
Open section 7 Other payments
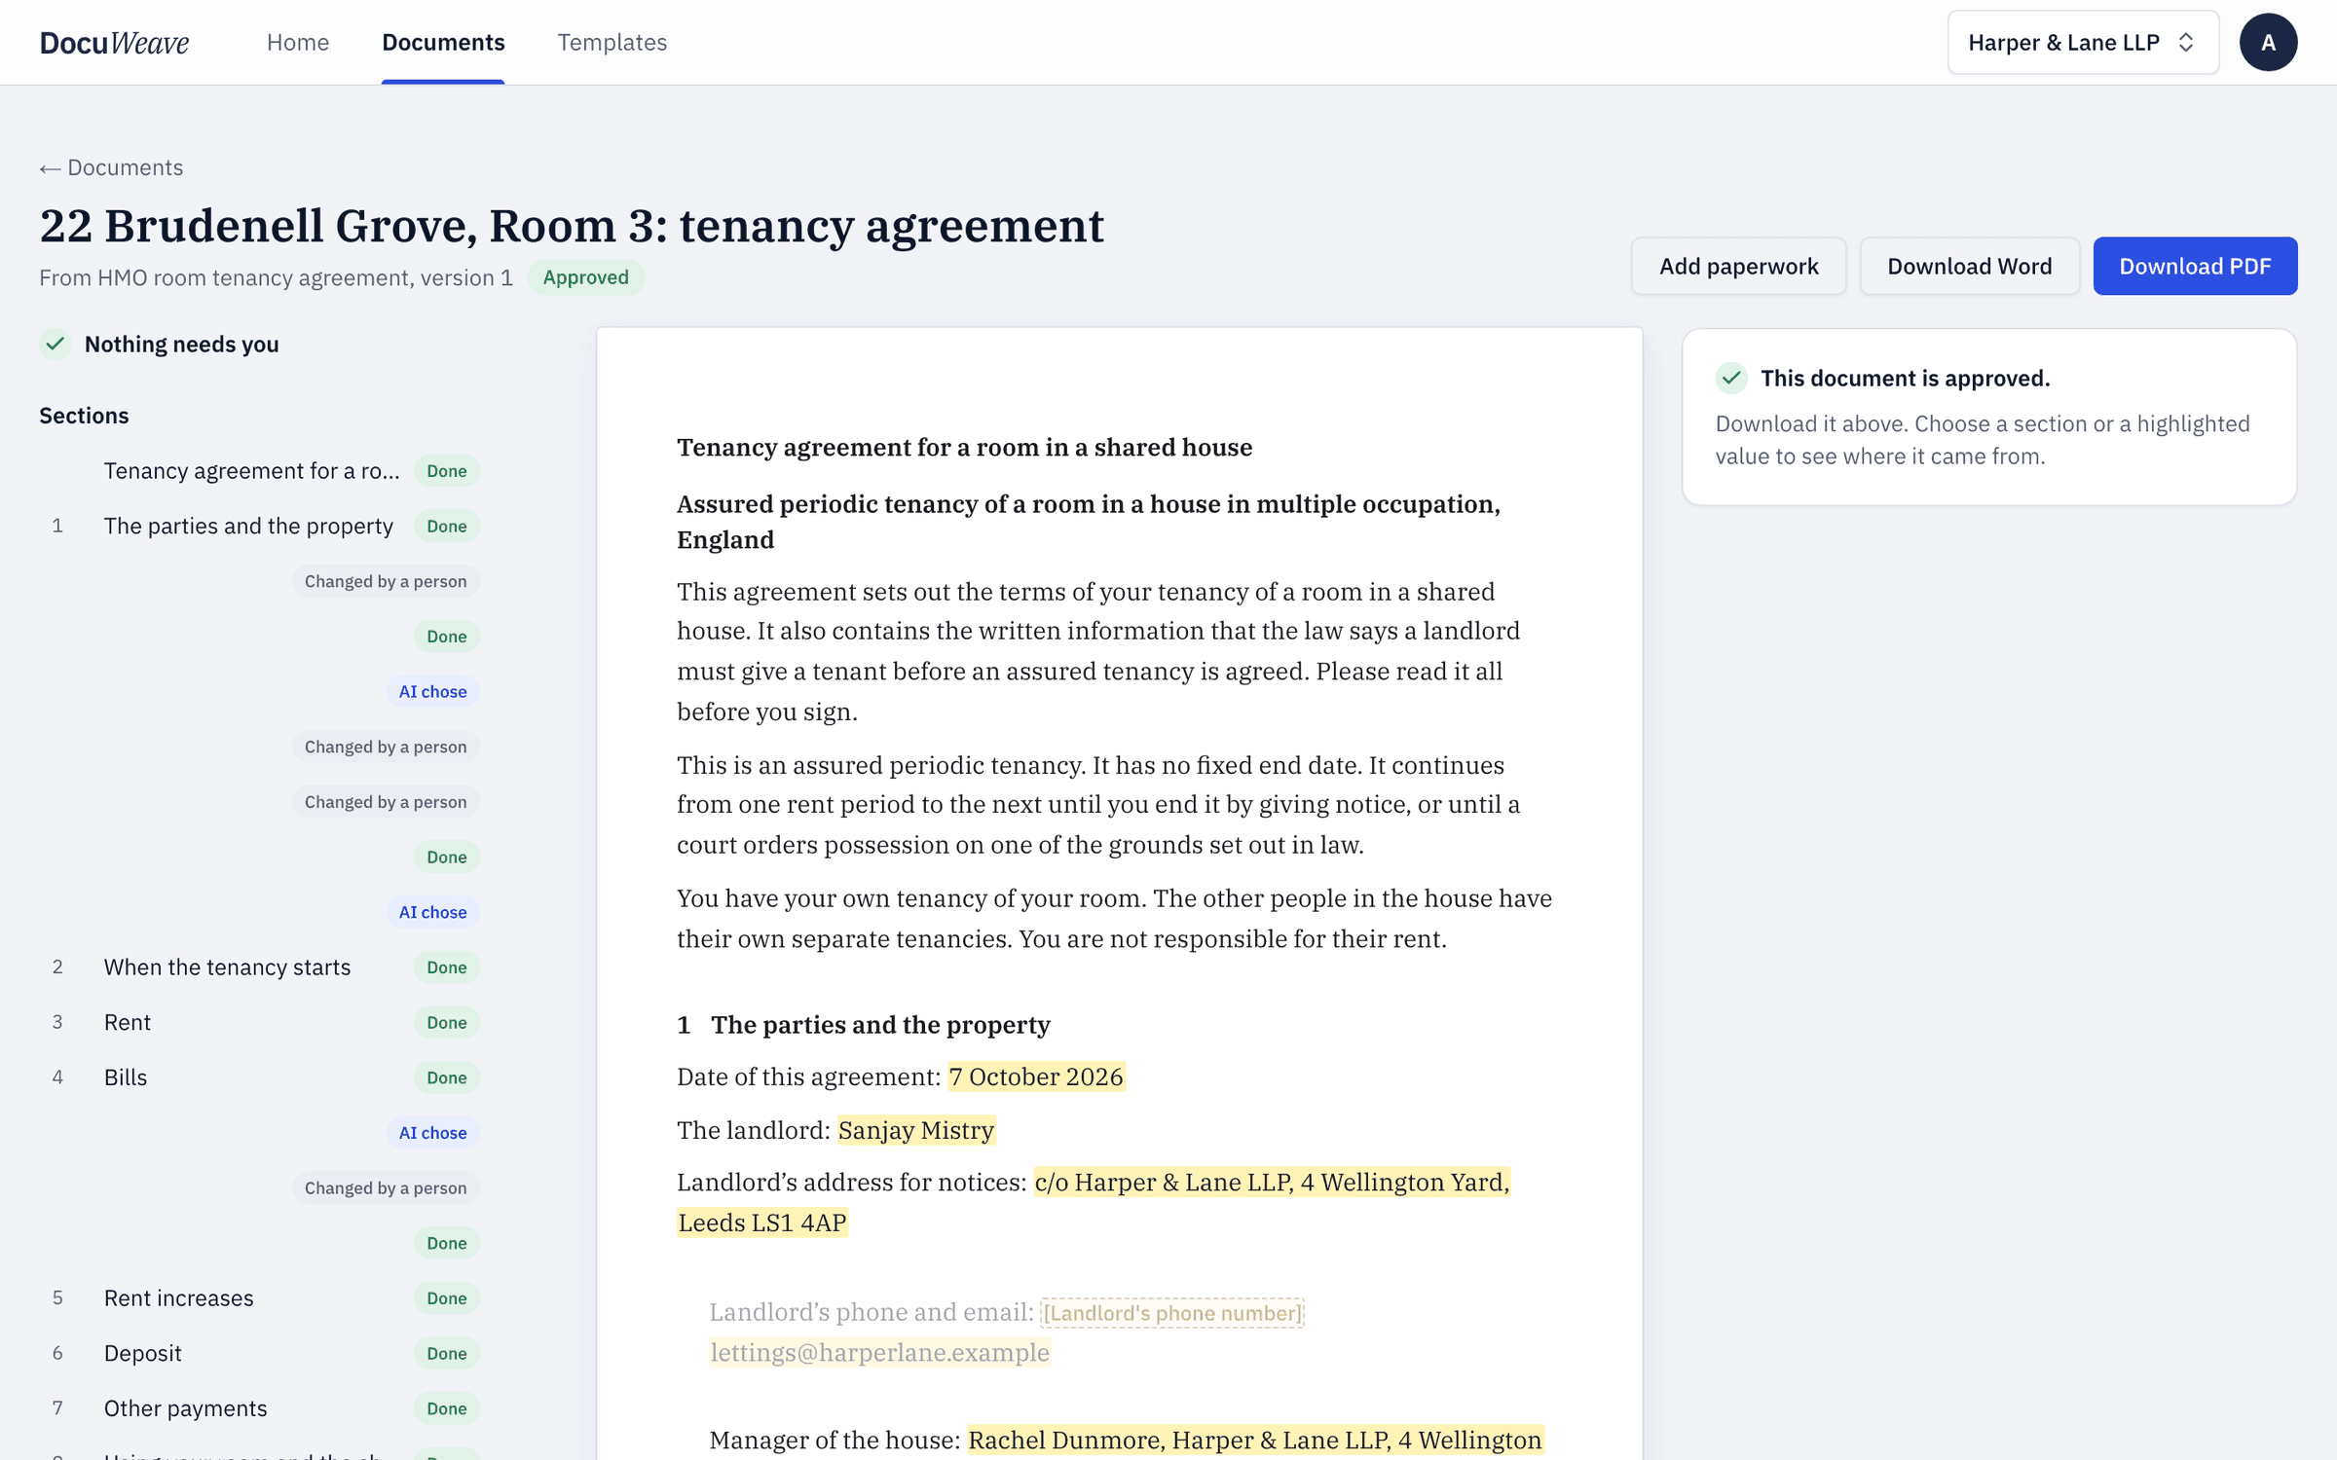(260, 1408)
